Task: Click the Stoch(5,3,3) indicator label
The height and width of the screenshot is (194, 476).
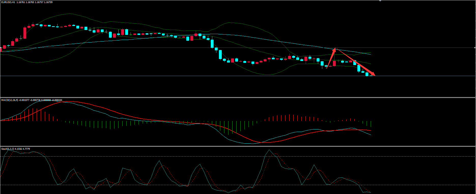Action: 8,149
